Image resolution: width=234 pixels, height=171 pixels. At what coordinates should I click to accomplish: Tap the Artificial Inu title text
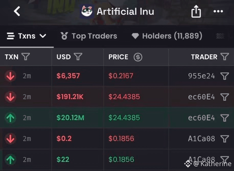(x=125, y=12)
